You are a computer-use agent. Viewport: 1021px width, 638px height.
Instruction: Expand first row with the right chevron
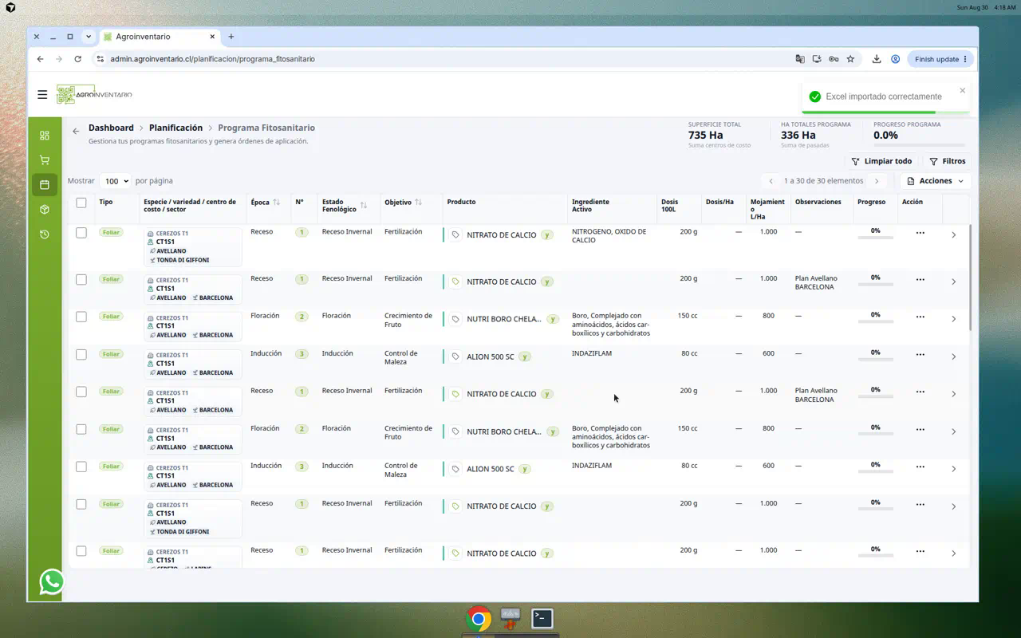[954, 234]
